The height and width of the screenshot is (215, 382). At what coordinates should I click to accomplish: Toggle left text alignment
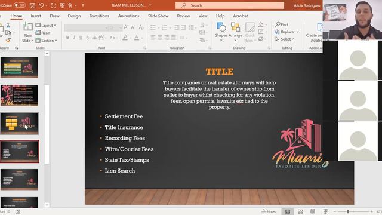[153, 38]
